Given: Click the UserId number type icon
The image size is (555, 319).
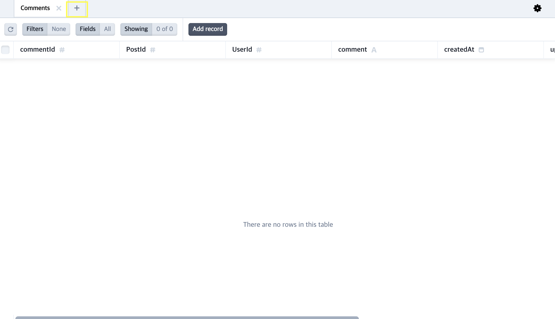Looking at the screenshot, I should click(259, 50).
